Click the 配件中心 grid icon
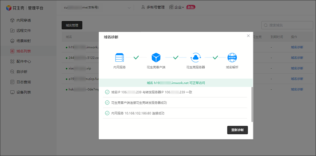This screenshot has height=156, width=316. click(12, 61)
